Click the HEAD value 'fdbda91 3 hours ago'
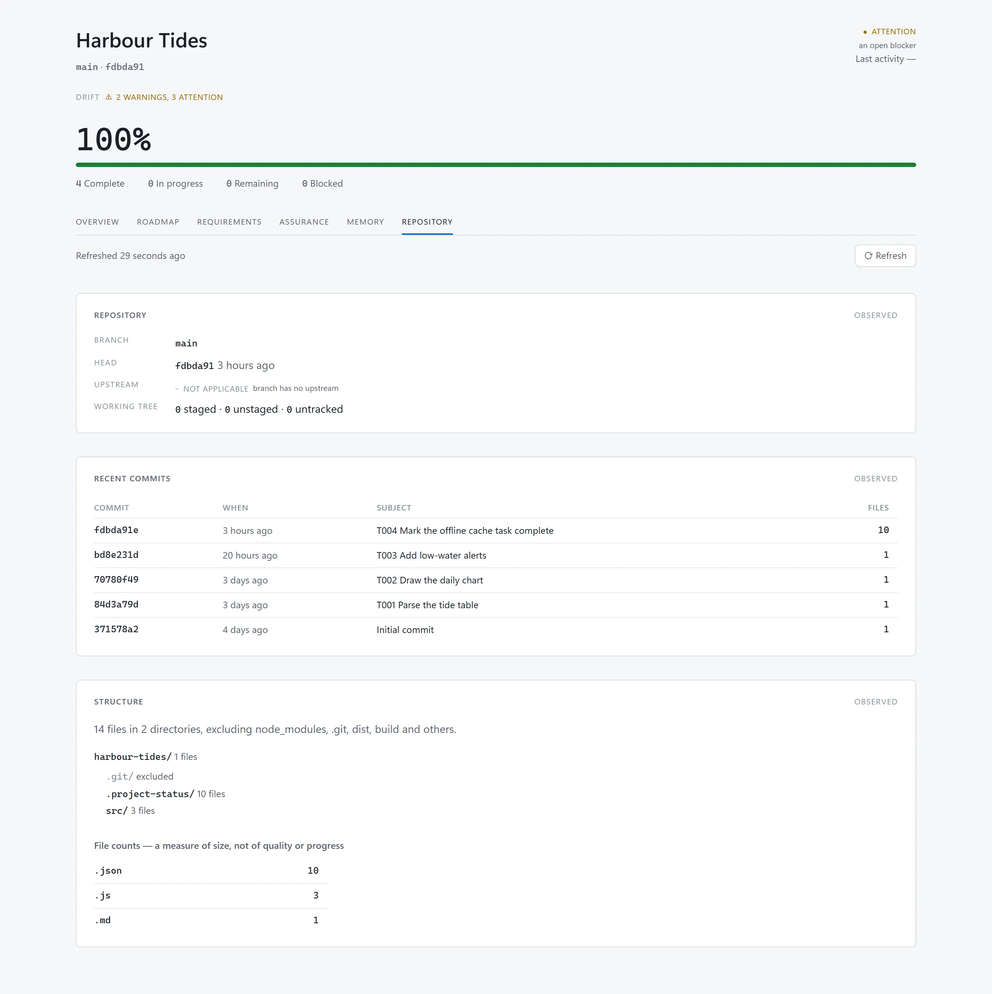Screen dimensions: 992x994 (225, 365)
